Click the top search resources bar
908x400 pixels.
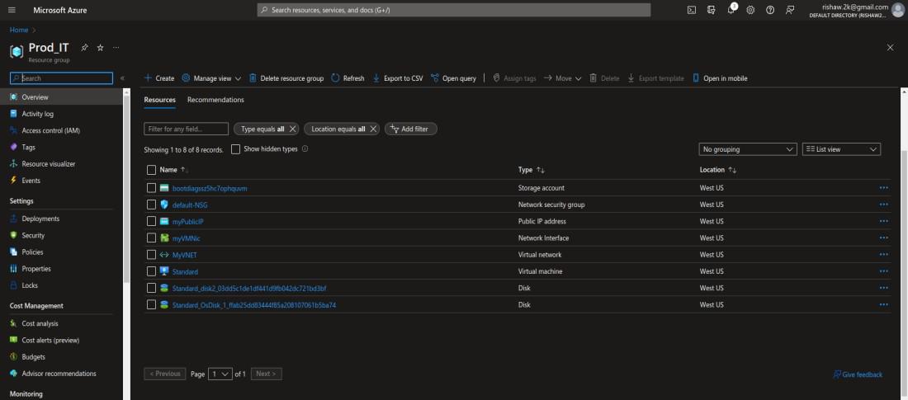(x=453, y=10)
